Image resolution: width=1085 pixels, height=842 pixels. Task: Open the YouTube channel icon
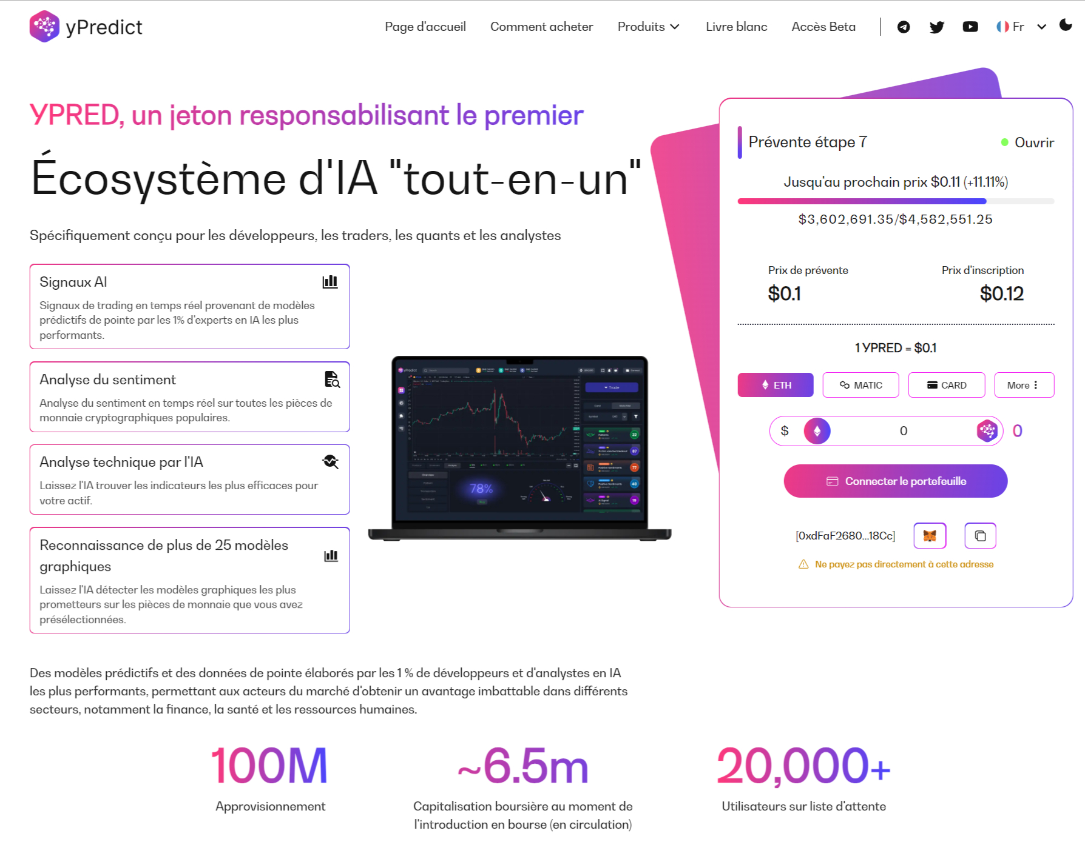[x=970, y=27]
